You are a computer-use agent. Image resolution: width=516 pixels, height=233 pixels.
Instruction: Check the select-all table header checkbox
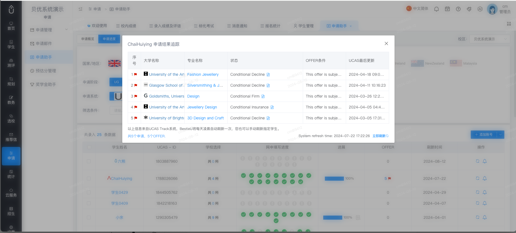89,147
